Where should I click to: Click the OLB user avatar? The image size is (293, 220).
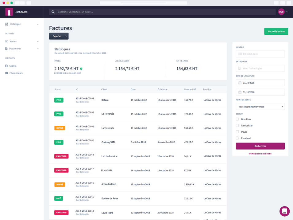(281, 12)
